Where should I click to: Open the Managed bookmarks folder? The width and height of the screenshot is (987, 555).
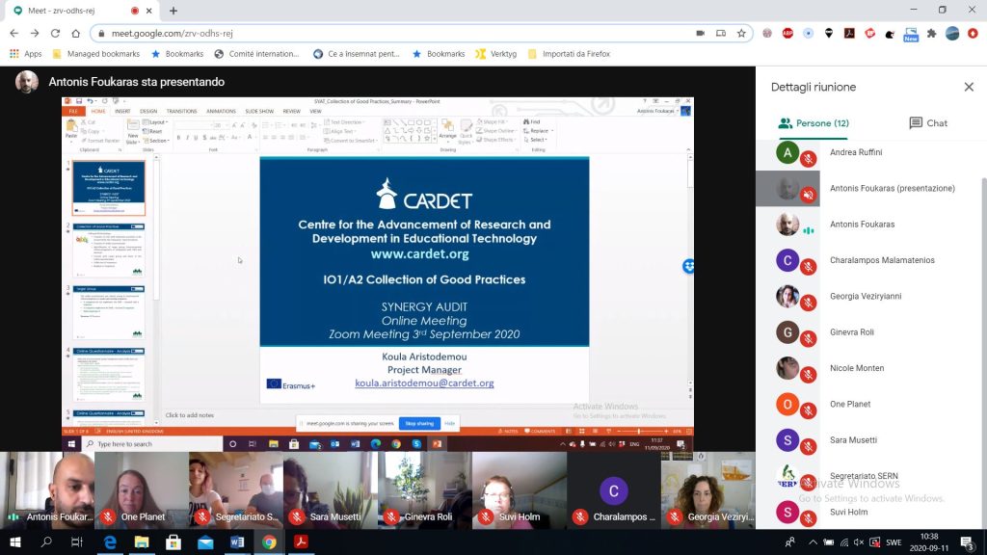[x=96, y=54]
